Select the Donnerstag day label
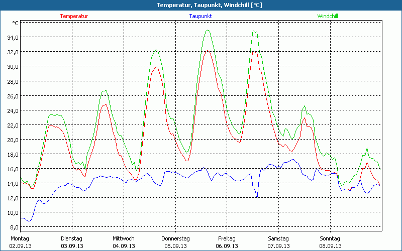This screenshot has width=402, height=251. click(x=175, y=238)
